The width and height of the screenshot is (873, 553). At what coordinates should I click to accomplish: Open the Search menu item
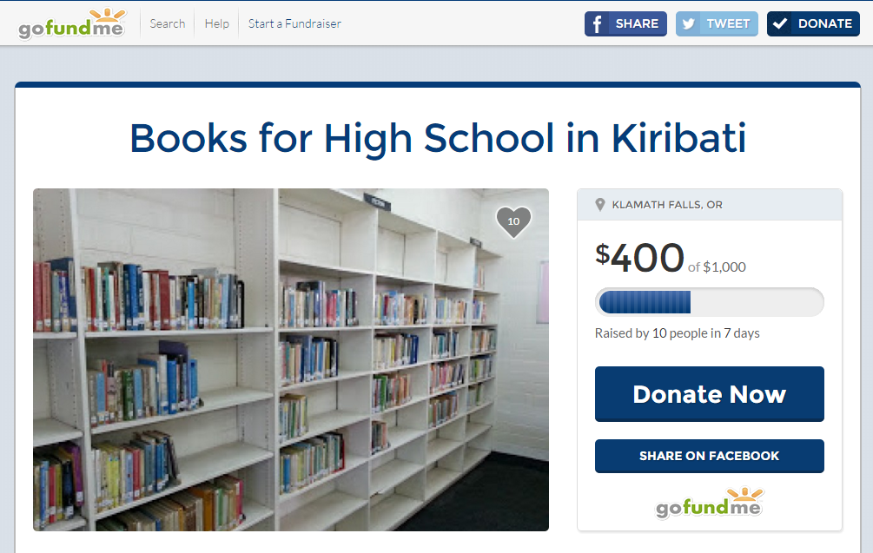(168, 23)
